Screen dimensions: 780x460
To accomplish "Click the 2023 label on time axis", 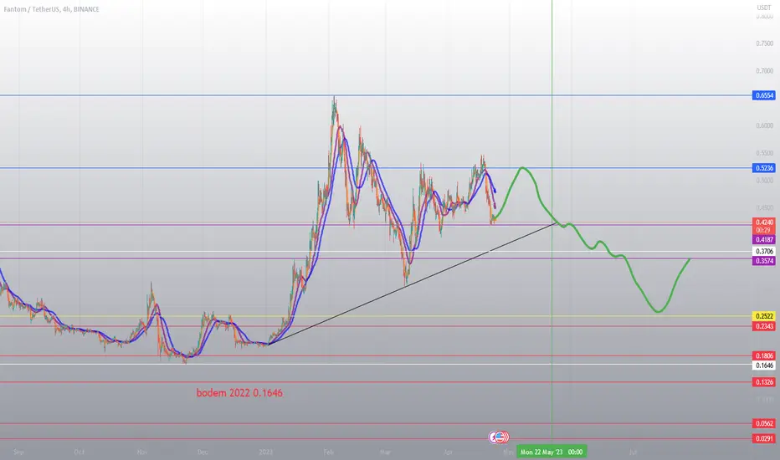I will pyautogui.click(x=265, y=452).
